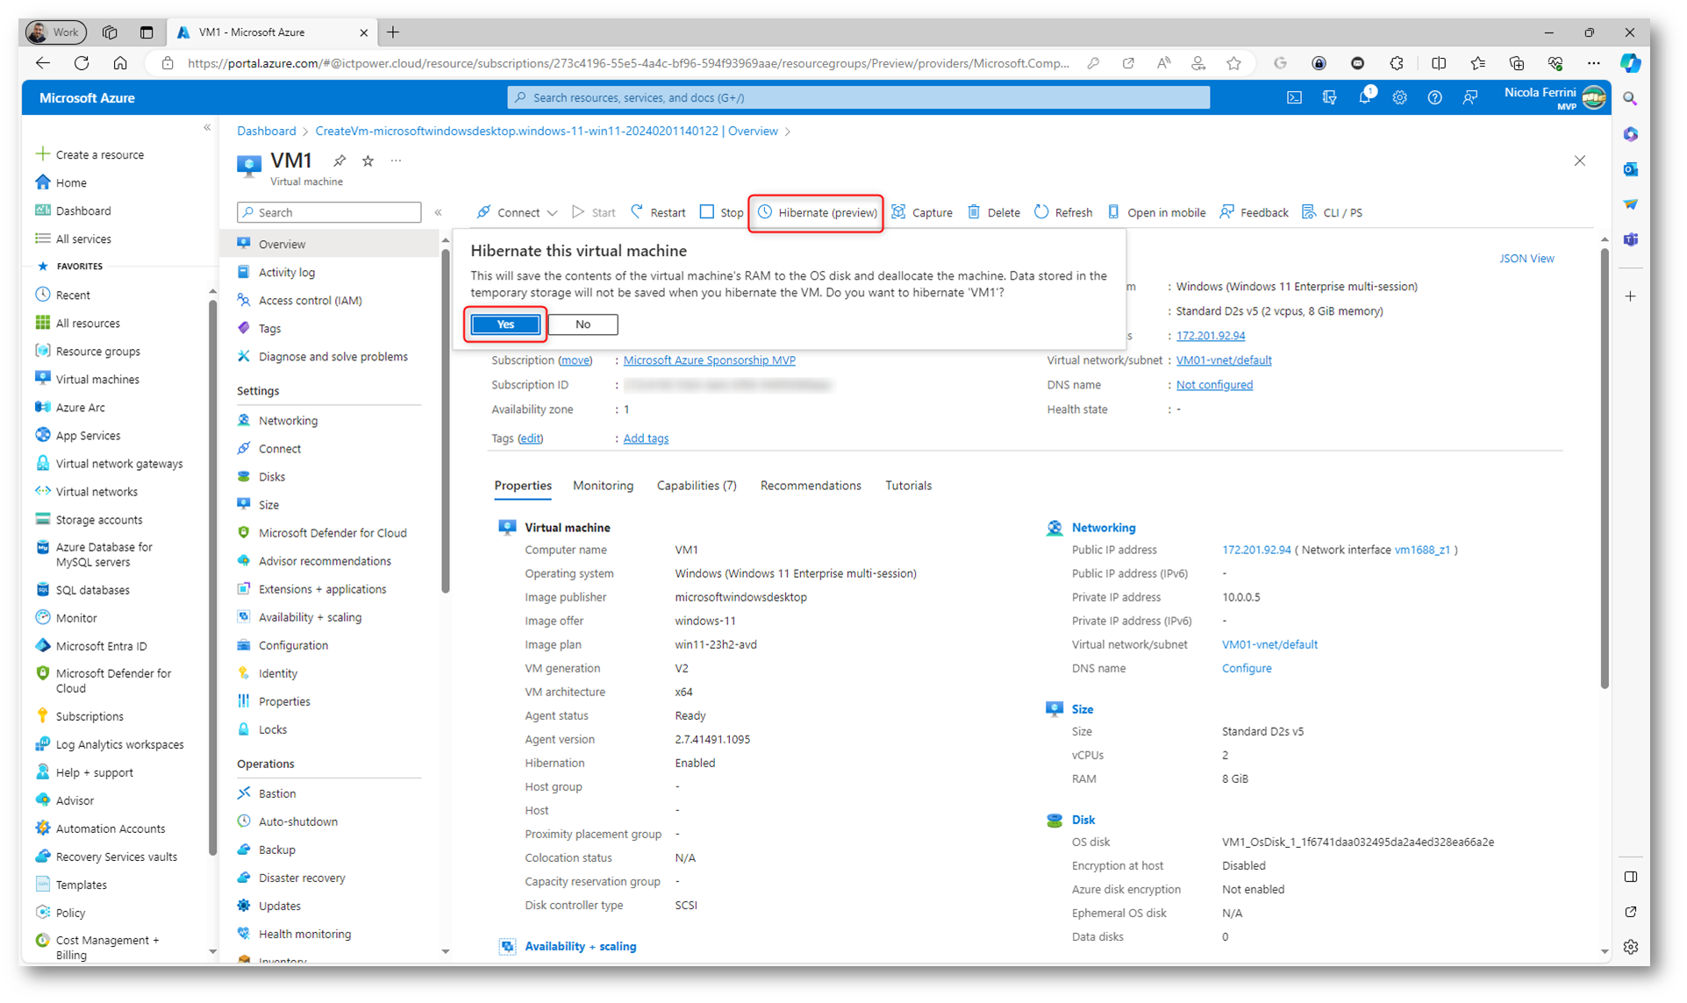
Task: Switch to the Recommendations tab
Action: (811, 486)
